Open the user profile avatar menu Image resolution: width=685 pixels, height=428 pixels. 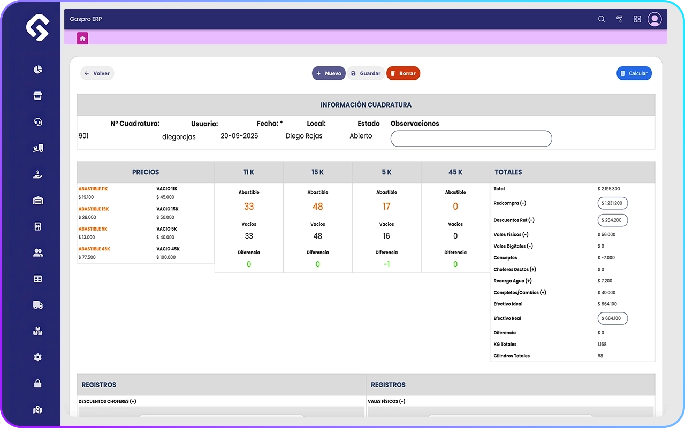pyautogui.click(x=654, y=19)
